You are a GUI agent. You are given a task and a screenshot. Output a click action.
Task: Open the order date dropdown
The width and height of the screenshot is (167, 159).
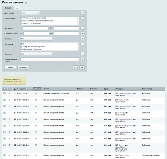[30, 13]
